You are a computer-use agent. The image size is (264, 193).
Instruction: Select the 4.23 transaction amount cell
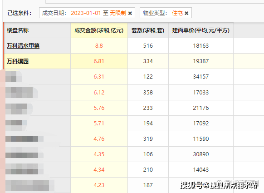pos(99,185)
